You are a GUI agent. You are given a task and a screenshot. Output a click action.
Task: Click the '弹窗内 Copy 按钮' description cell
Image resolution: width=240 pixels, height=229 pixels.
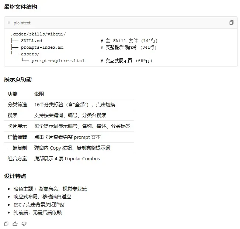pos(72,148)
